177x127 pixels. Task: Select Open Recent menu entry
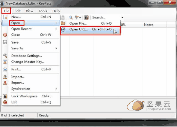31,29
